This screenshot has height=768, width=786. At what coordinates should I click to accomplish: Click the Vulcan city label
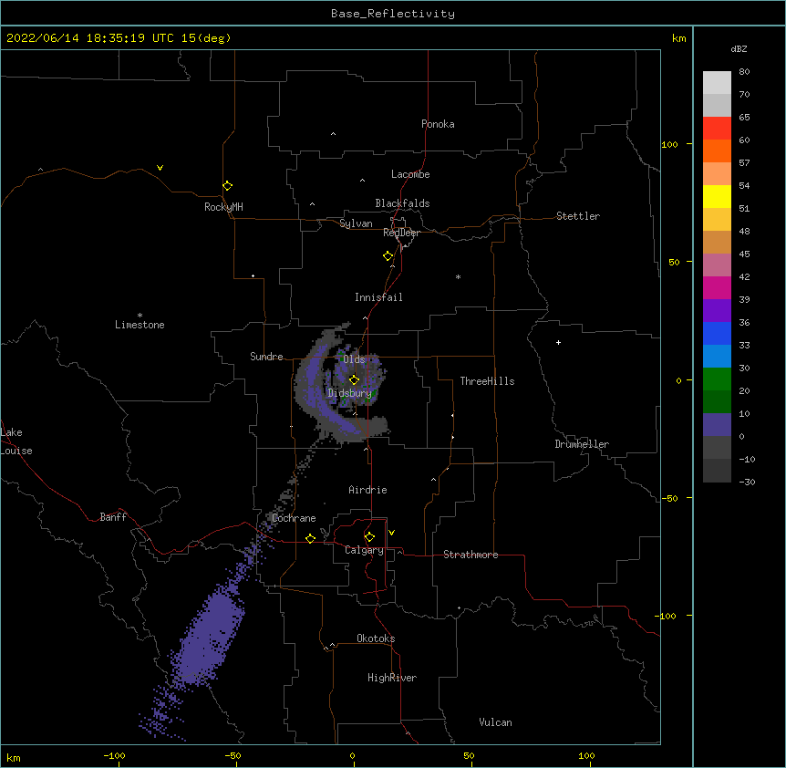(495, 722)
